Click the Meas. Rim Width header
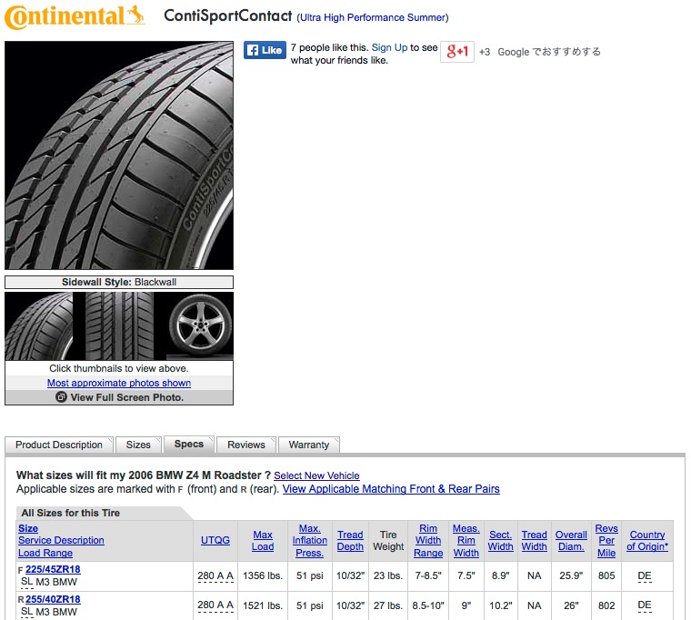The image size is (691, 620). tap(466, 540)
